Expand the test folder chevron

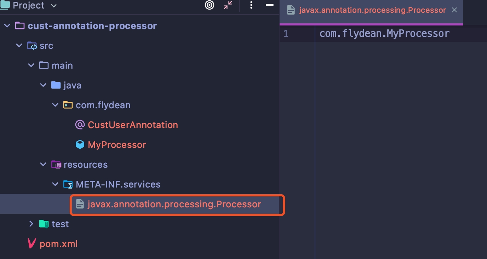coord(31,224)
